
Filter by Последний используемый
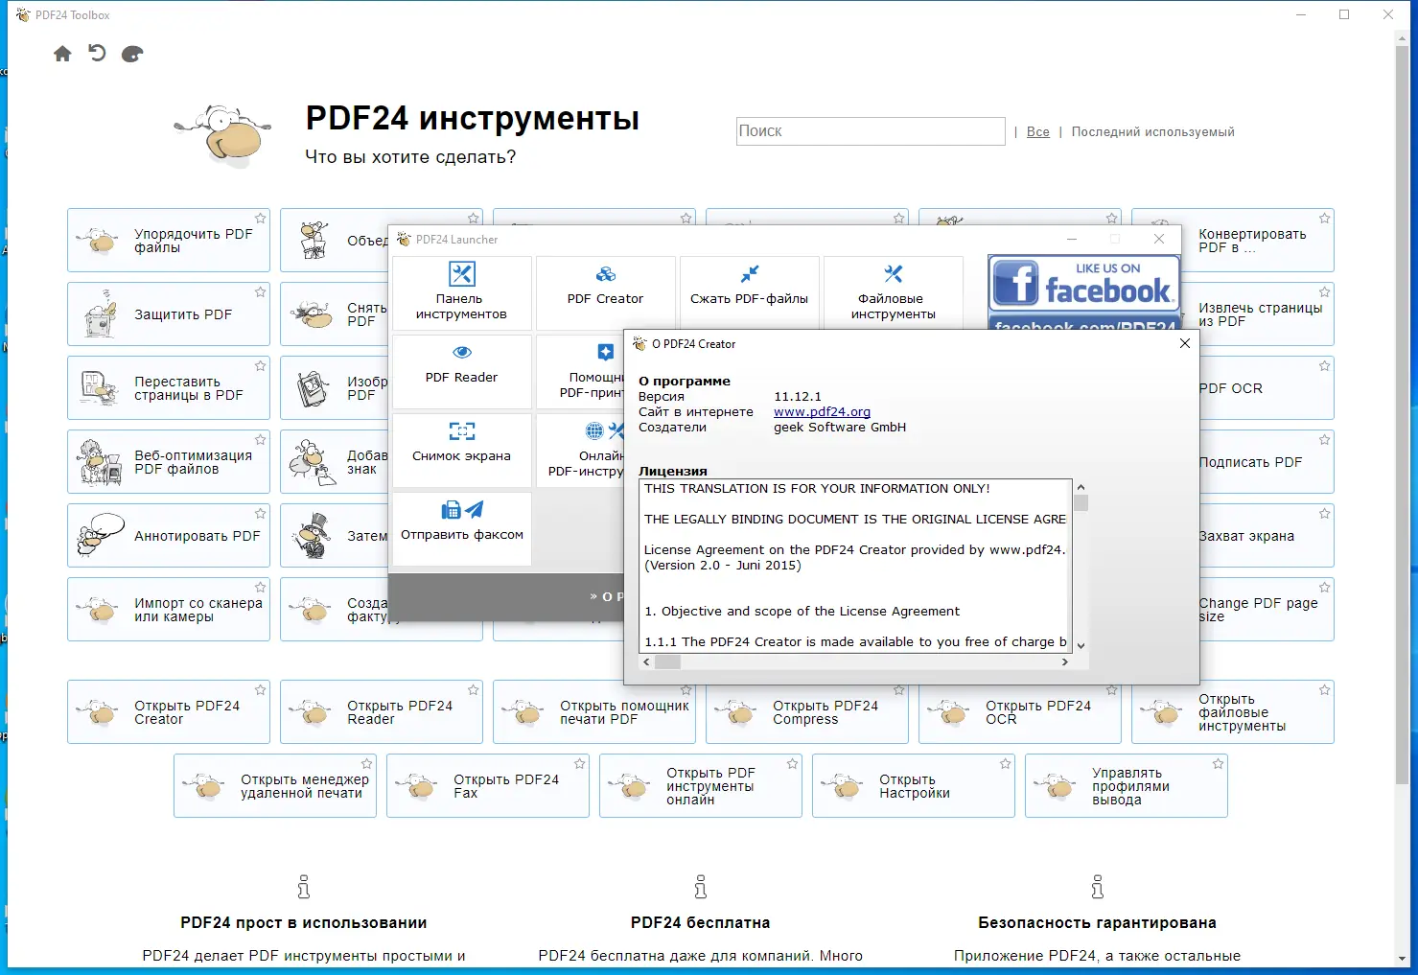click(1153, 132)
